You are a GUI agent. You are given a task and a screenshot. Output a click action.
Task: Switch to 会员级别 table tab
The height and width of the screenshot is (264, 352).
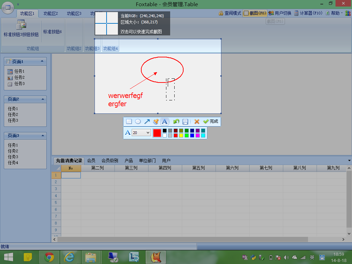110,161
